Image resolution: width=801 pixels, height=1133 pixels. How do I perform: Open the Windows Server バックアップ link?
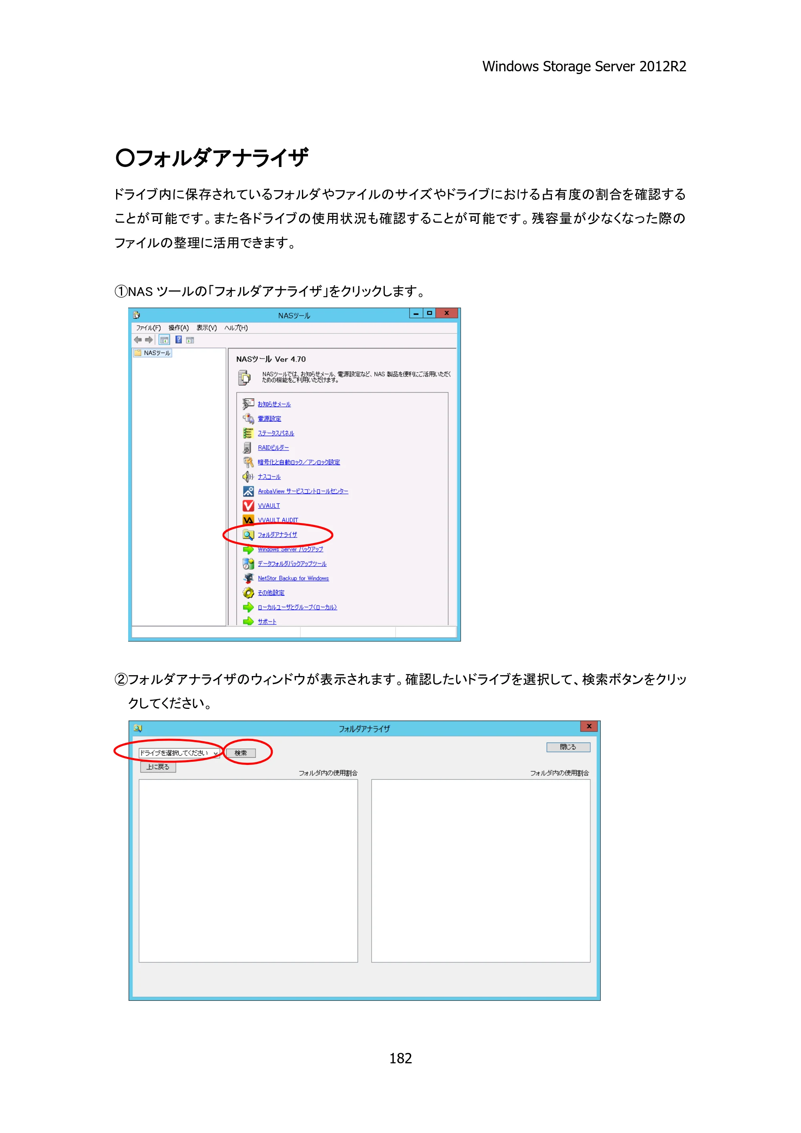click(x=290, y=549)
